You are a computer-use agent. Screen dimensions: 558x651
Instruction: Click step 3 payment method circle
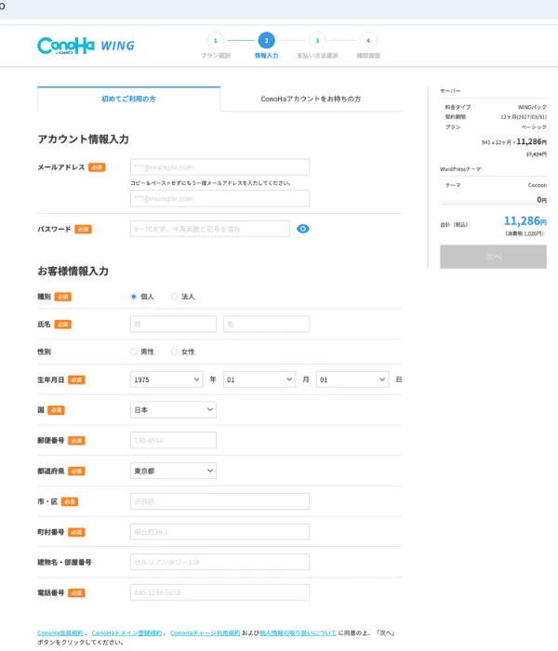[317, 40]
